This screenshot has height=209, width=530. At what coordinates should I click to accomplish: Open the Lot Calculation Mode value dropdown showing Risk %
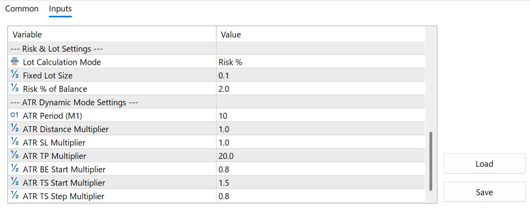pos(320,62)
